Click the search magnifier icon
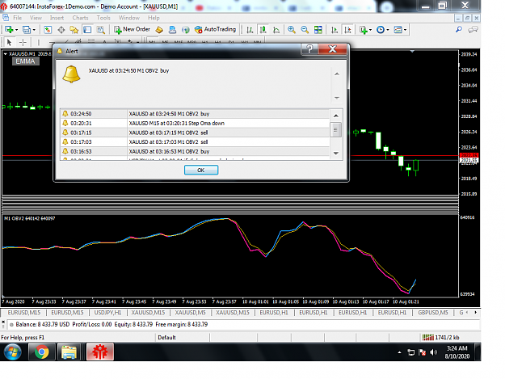 459,30
